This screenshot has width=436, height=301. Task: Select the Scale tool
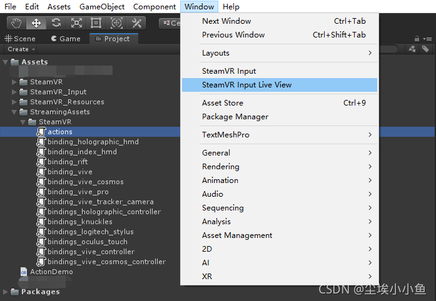[x=76, y=23]
